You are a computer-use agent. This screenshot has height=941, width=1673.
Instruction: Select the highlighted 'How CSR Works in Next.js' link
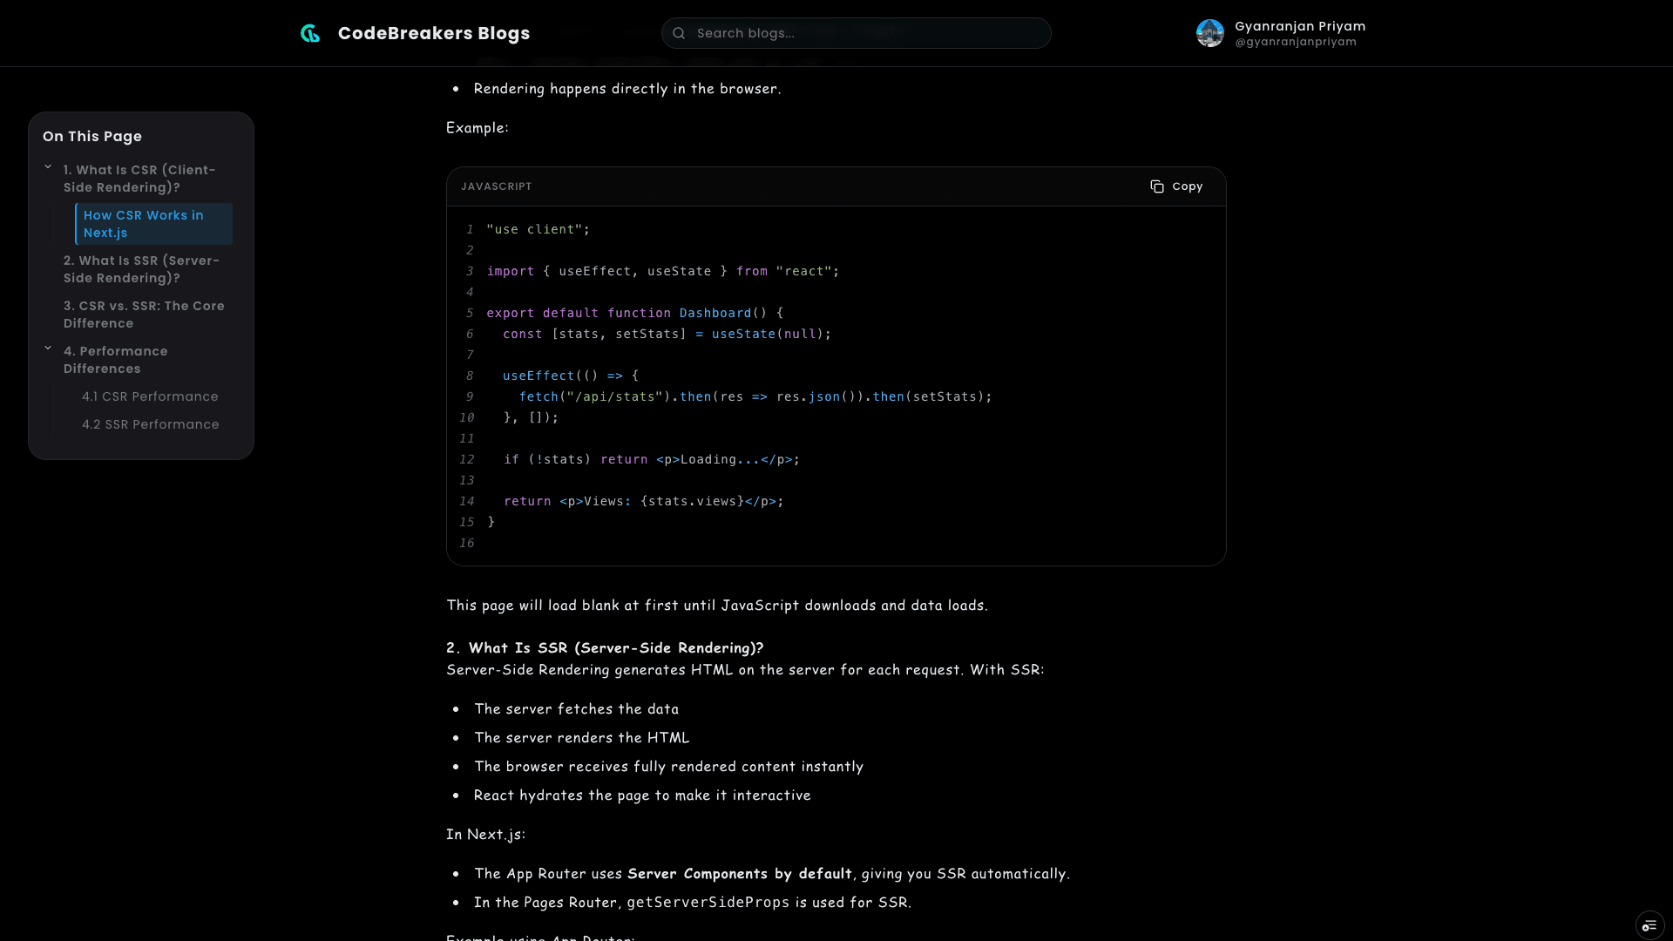[144, 224]
